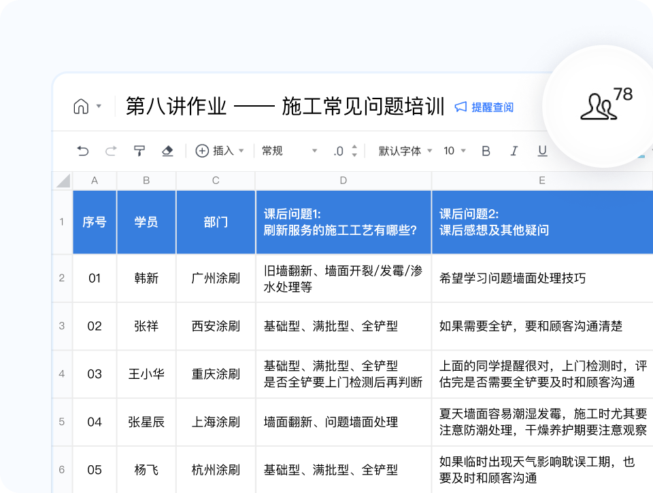Click the select-all corner of the grid

pyautogui.click(x=63, y=181)
